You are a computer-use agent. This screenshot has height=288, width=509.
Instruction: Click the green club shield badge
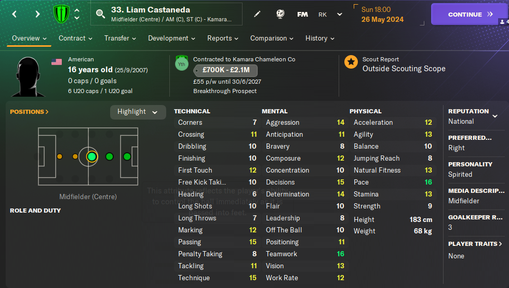61,14
